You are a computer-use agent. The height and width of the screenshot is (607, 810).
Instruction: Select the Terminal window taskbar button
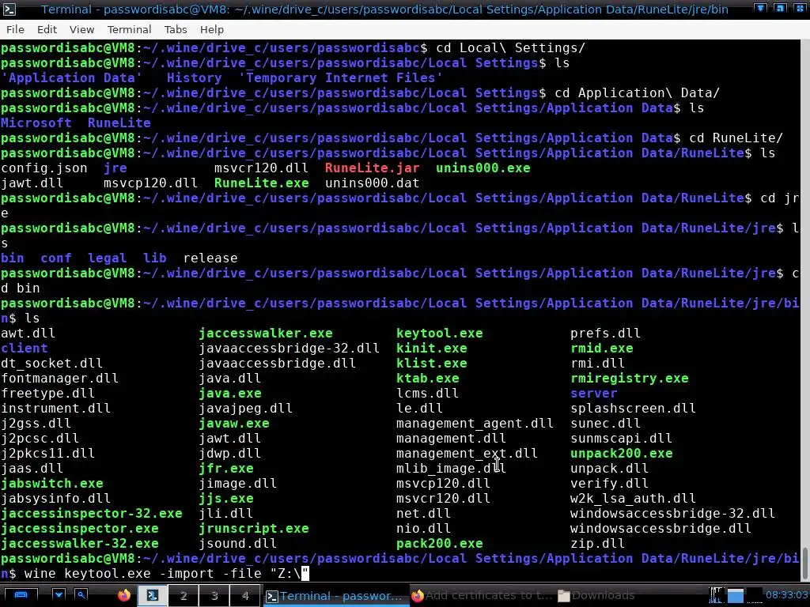(335, 596)
